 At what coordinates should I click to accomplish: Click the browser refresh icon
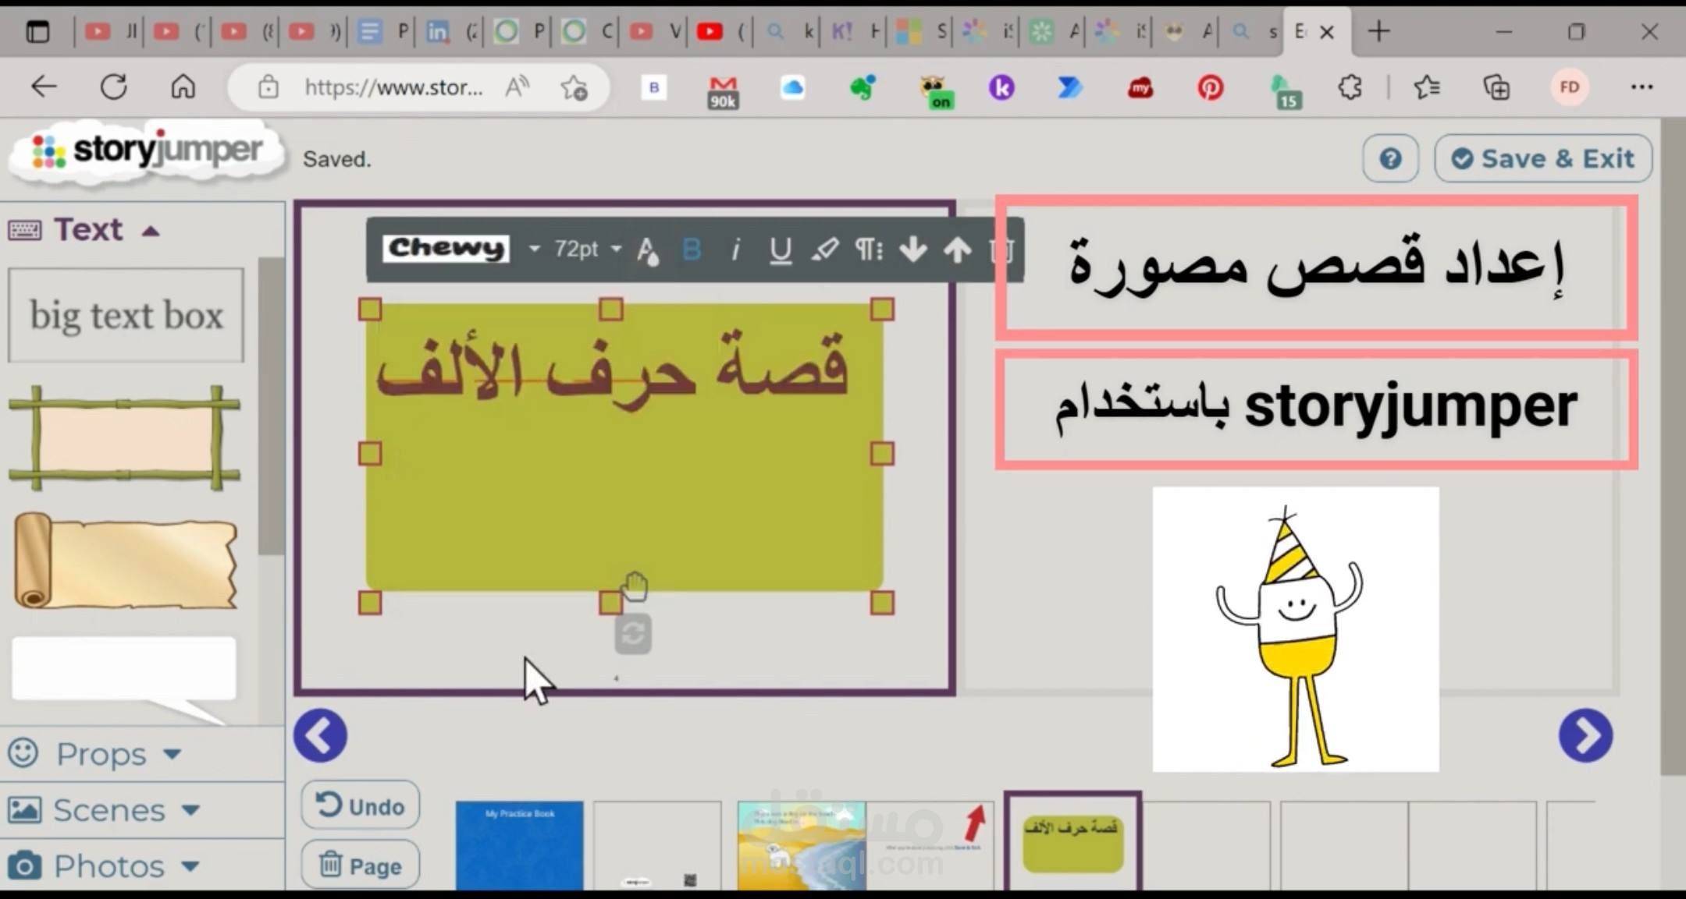pos(114,87)
